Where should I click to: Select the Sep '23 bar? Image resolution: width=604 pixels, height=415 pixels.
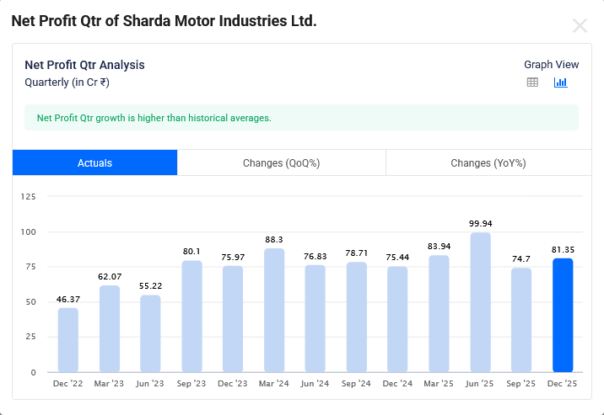[x=191, y=316]
